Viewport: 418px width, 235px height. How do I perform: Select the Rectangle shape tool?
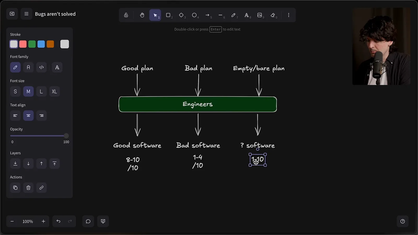(168, 15)
